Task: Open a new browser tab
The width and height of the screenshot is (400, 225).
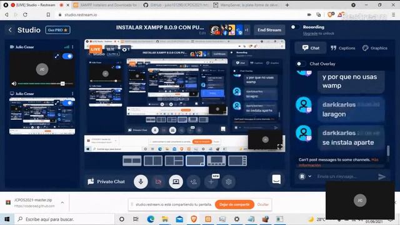Action: tap(287, 5)
